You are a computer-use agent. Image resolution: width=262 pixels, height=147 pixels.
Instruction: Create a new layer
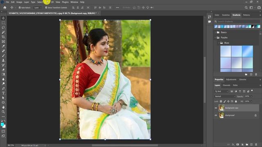(251, 145)
